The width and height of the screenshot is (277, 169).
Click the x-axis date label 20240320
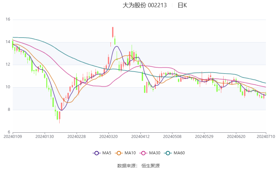pos(109,137)
